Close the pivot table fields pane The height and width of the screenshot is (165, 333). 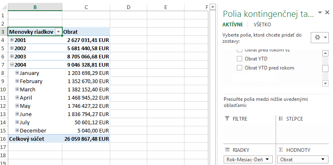click(327, 13)
